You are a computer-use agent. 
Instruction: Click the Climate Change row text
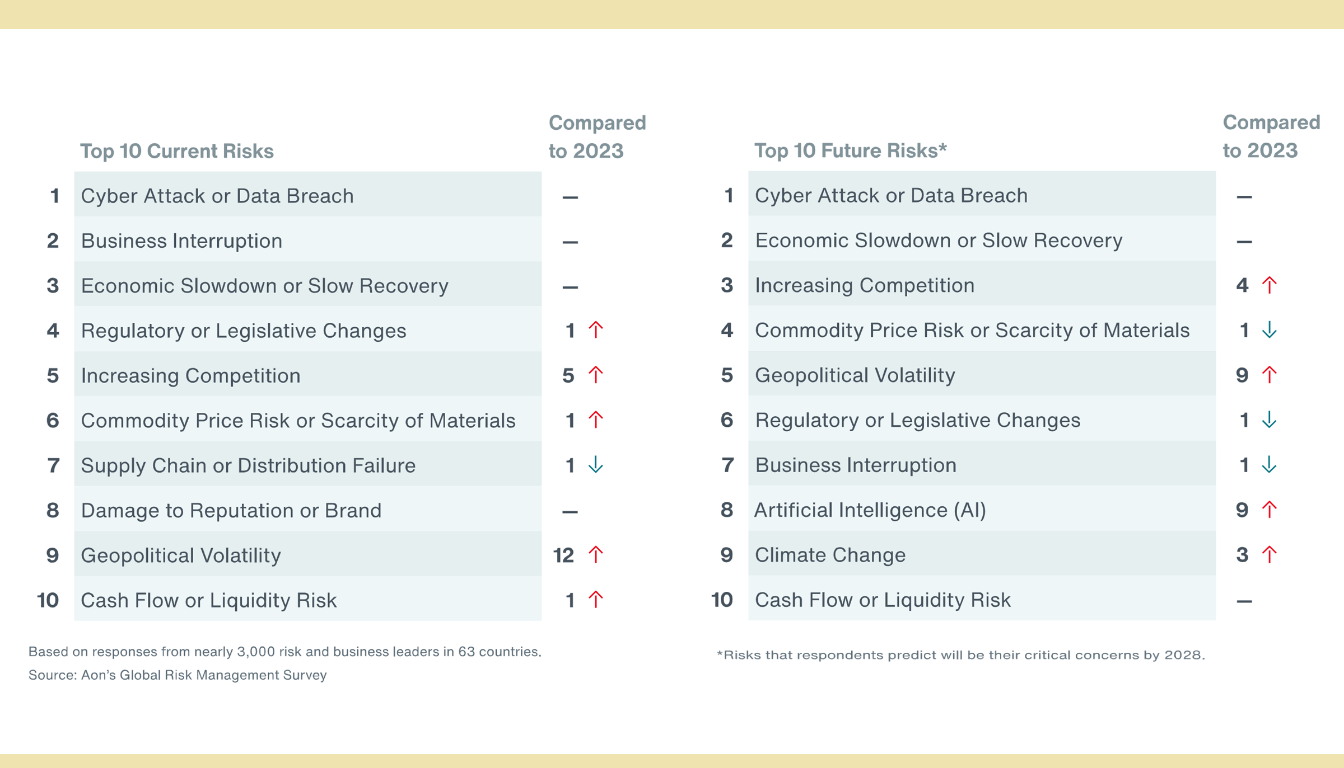pos(830,555)
